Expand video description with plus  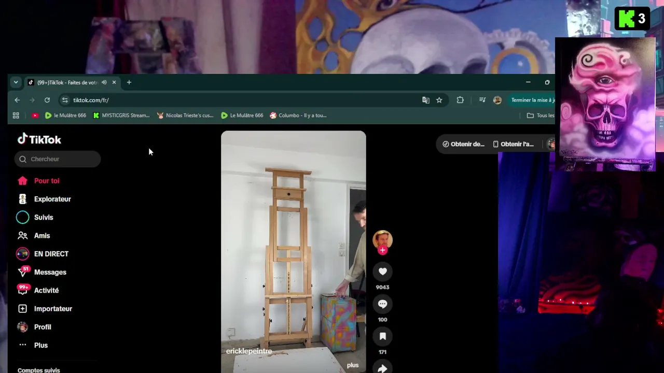353,365
